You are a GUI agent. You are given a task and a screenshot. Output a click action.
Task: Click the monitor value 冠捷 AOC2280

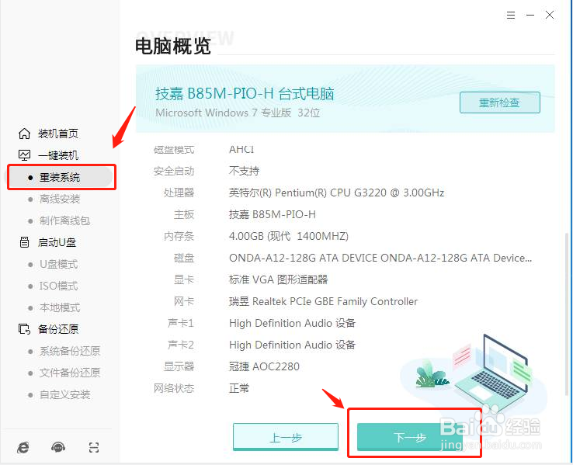click(x=264, y=366)
